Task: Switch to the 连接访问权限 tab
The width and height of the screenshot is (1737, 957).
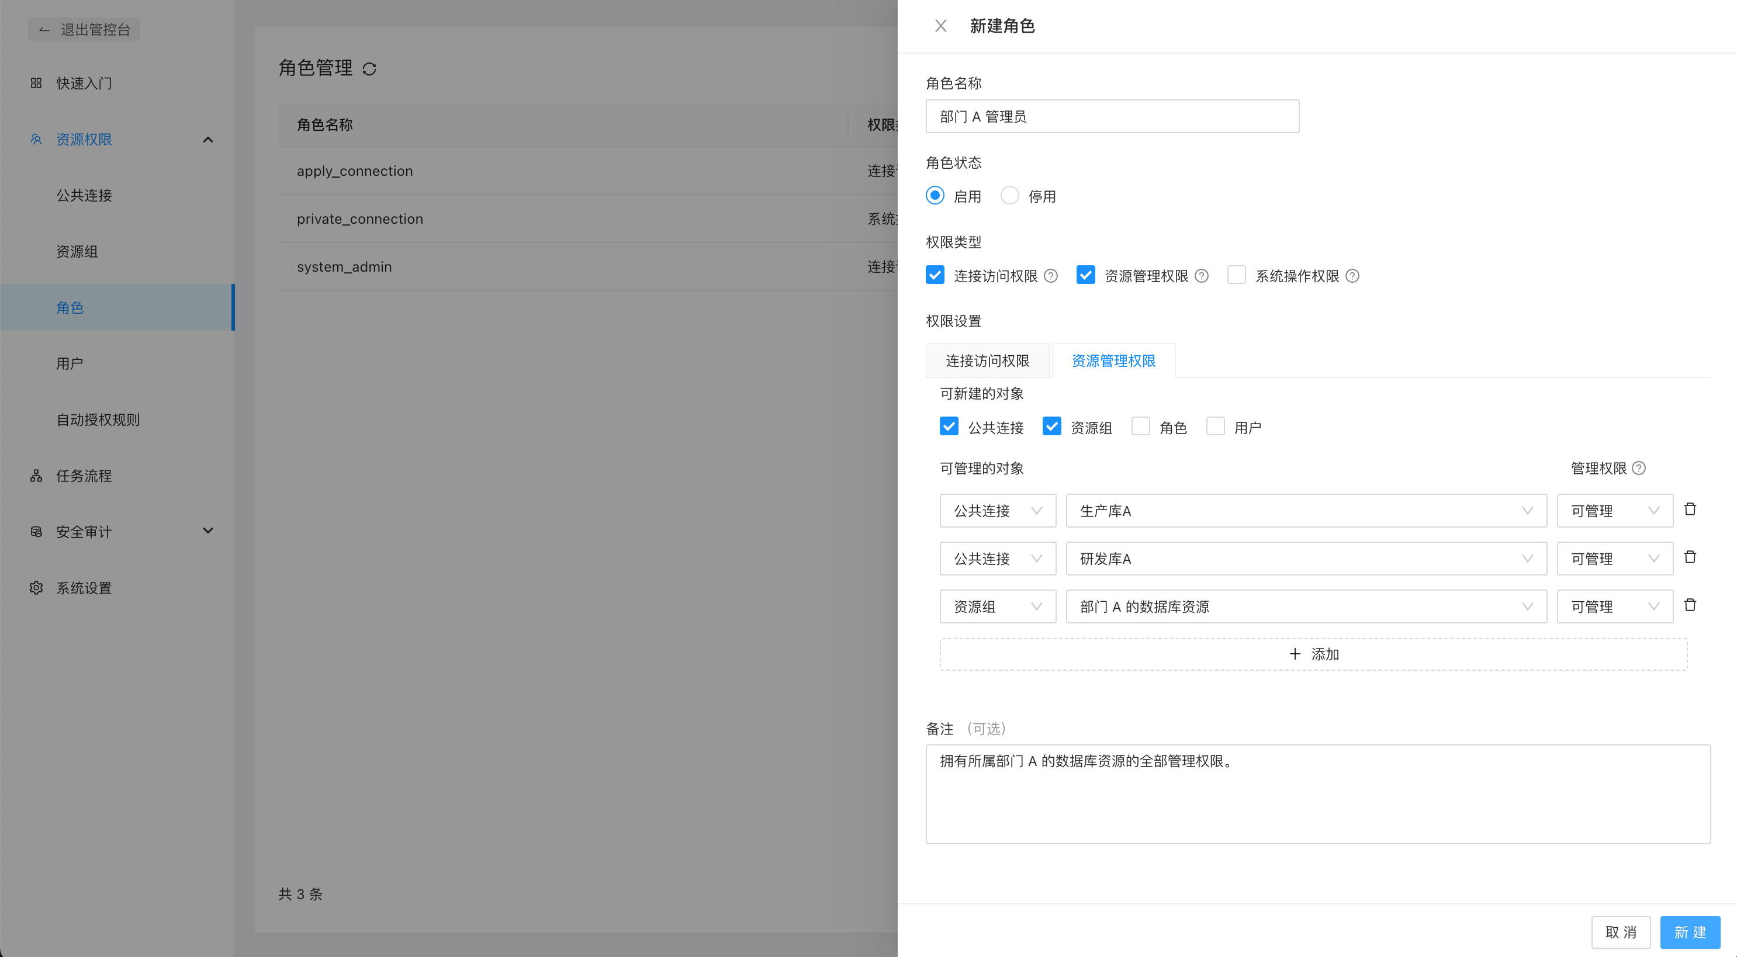Action: tap(987, 360)
